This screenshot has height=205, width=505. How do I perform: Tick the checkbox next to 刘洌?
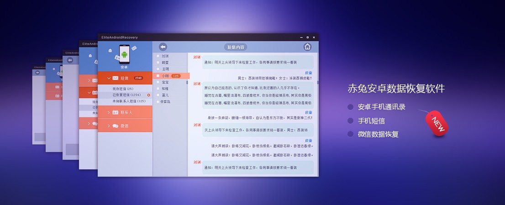click(x=158, y=56)
